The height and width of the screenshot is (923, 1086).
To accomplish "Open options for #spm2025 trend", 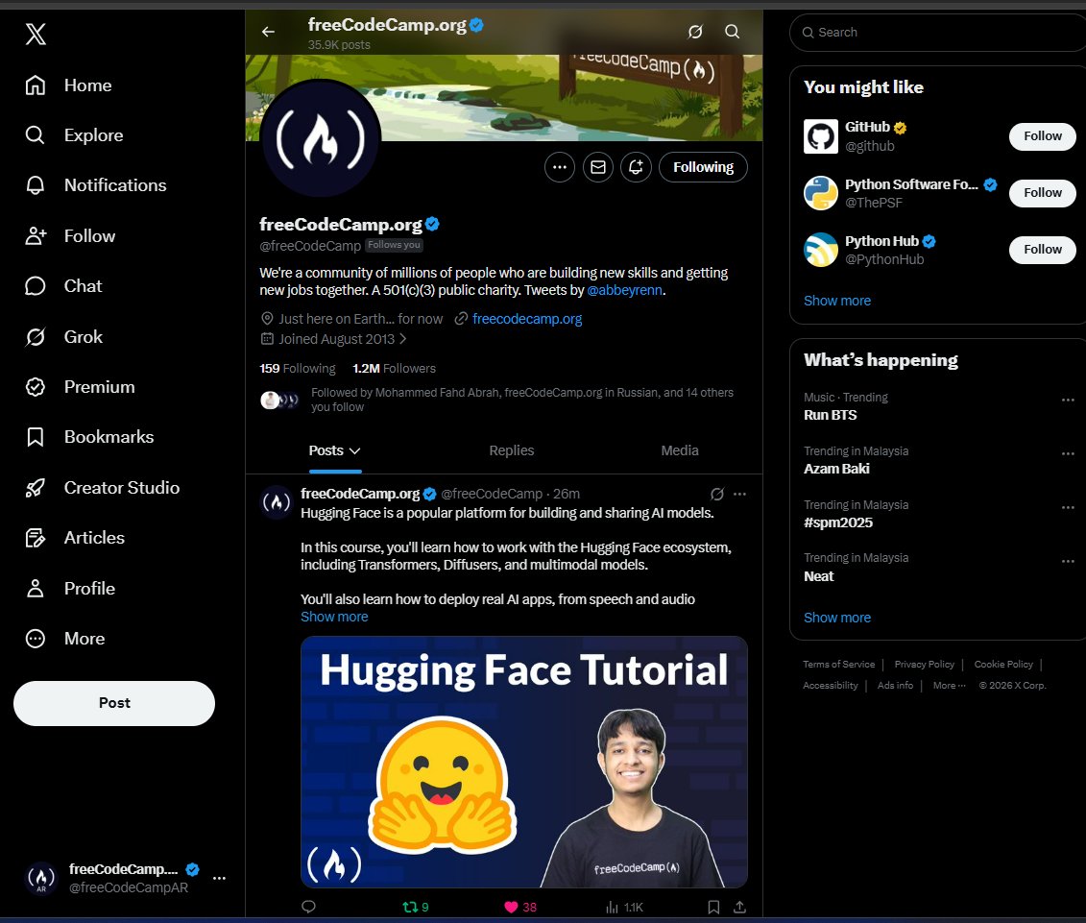I will pos(1068,507).
